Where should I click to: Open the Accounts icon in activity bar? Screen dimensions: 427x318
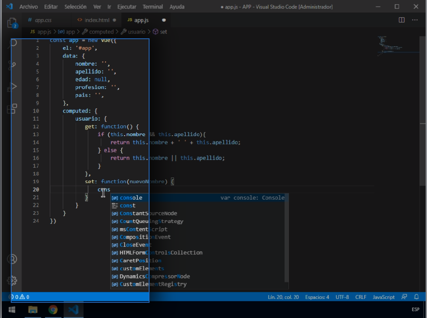coord(12,259)
